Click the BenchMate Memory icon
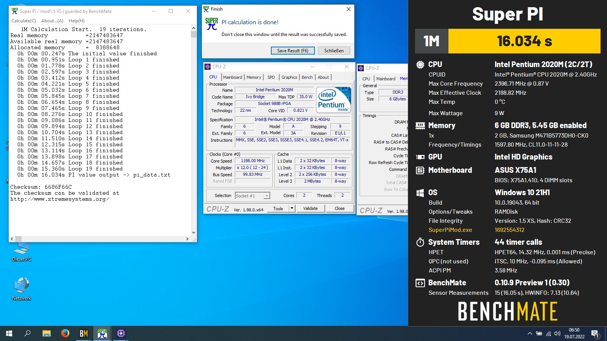Screen dimensions: 607x341 420,126
